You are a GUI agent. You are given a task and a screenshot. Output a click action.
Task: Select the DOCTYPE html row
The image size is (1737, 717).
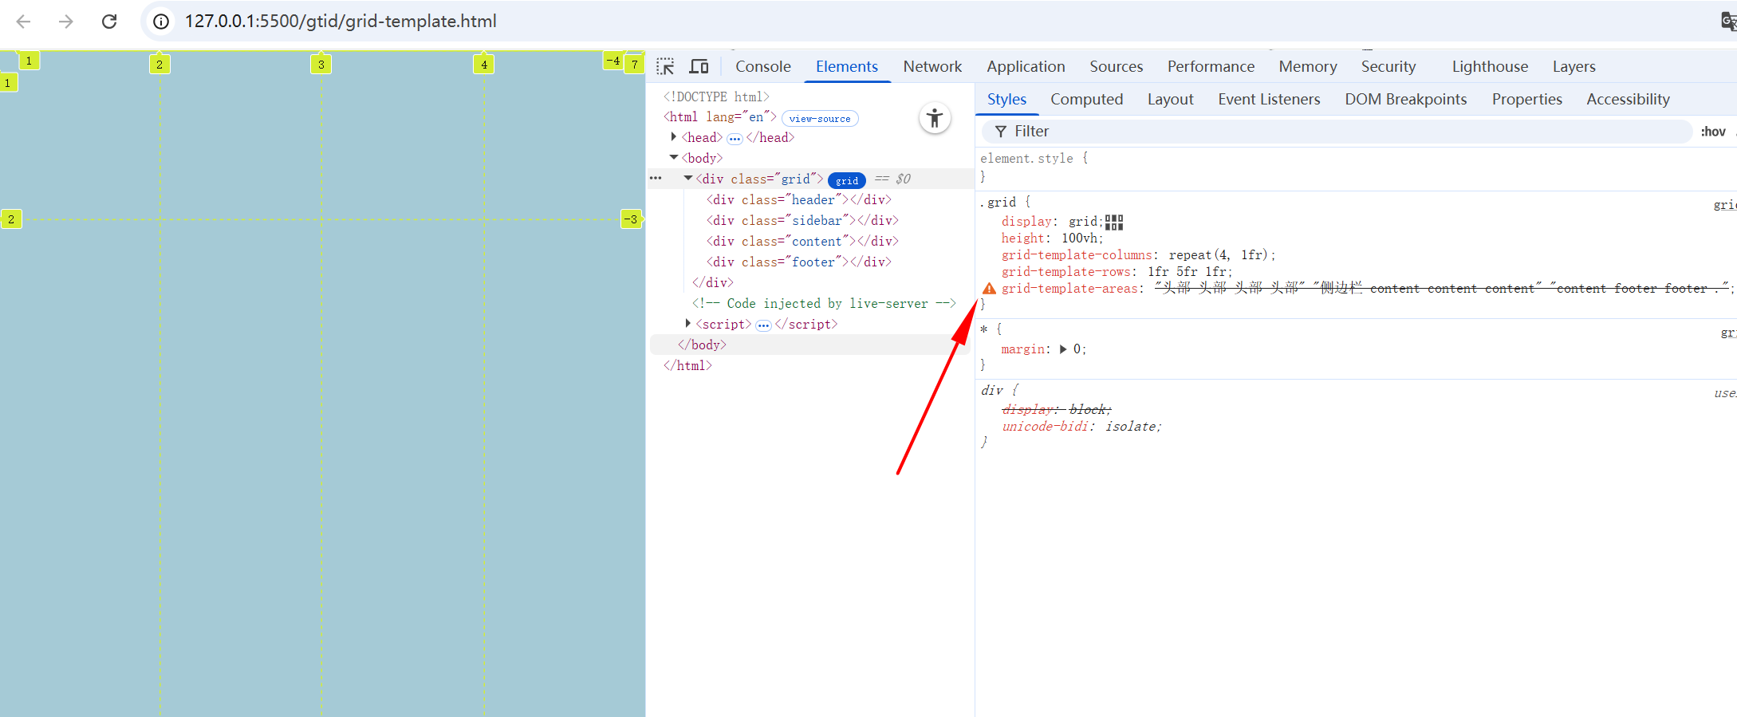point(716,97)
